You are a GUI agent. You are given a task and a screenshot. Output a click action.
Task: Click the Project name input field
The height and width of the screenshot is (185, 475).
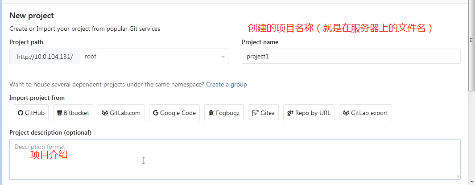[x=351, y=56]
